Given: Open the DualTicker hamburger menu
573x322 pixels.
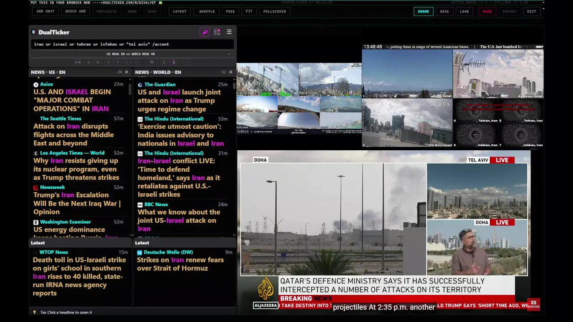Looking at the screenshot, I should click(229, 32).
